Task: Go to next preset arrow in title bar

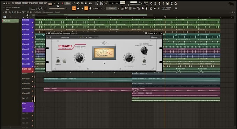Action: pyautogui.click(x=156, y=33)
